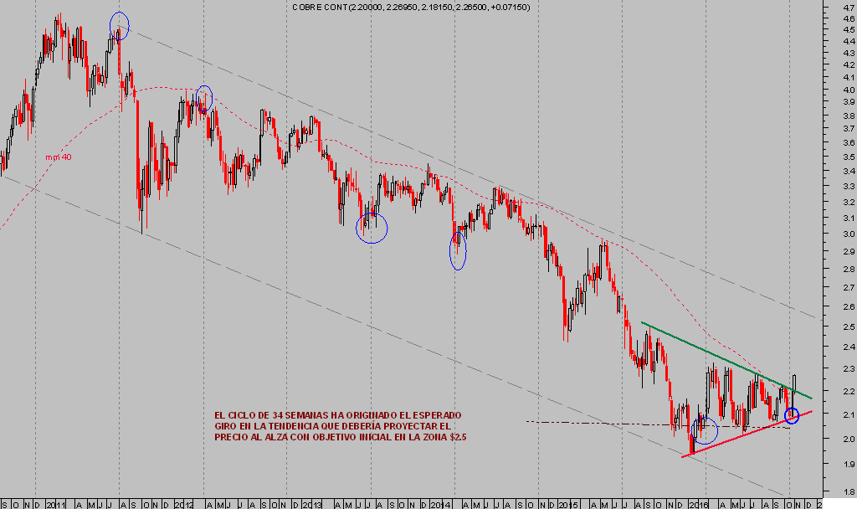Select the blue circle marking the early 2012 high

click(203, 97)
